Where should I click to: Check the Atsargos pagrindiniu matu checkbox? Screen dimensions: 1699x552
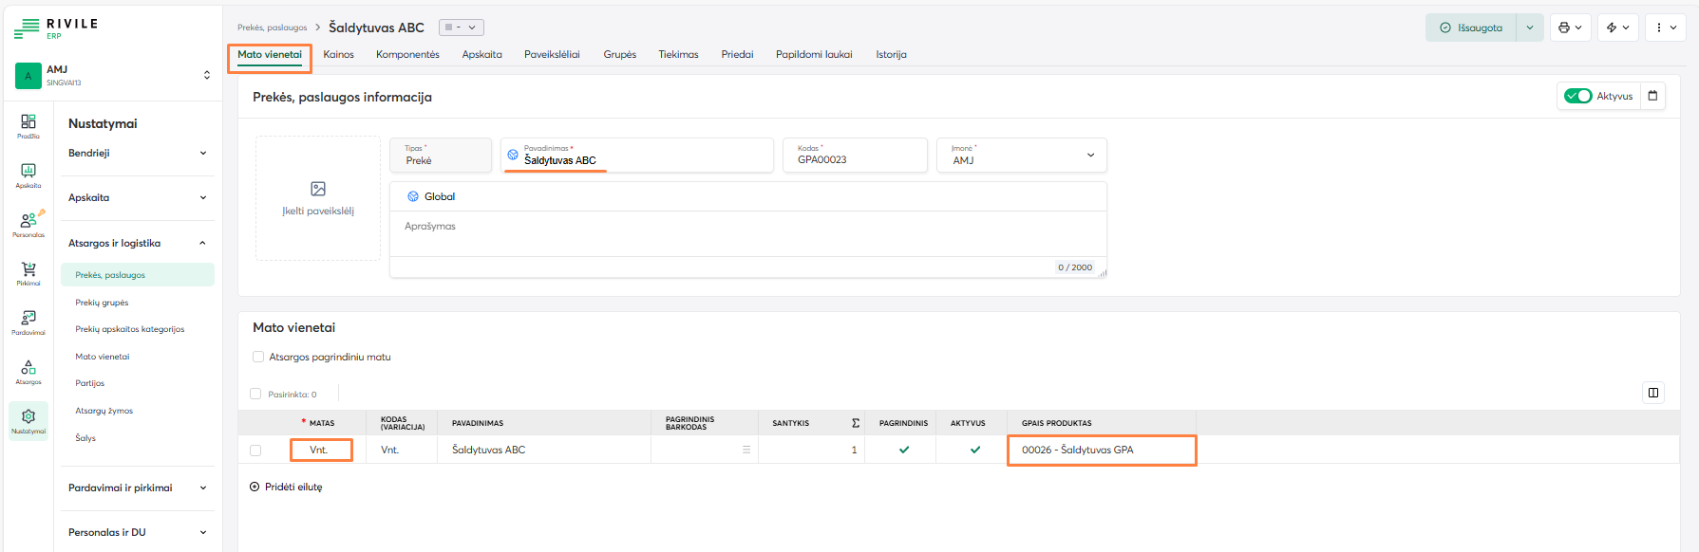coord(258,358)
